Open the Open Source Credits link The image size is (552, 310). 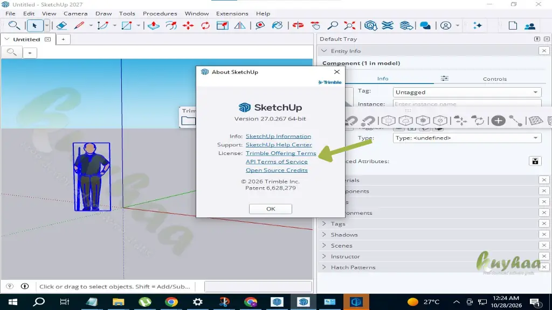(277, 170)
